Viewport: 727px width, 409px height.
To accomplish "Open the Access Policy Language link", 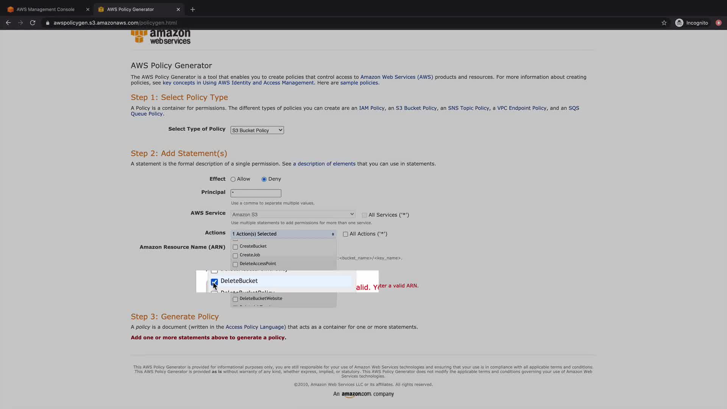I will pos(255,327).
